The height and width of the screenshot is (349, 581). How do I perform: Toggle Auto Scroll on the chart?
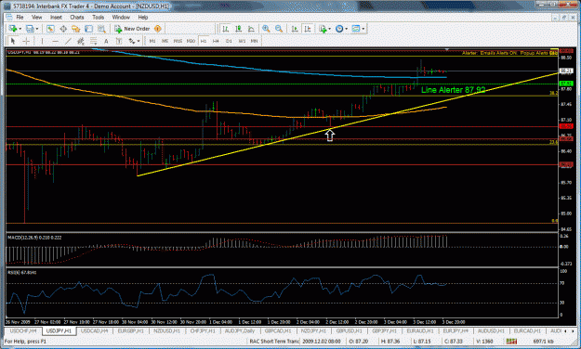click(x=295, y=29)
